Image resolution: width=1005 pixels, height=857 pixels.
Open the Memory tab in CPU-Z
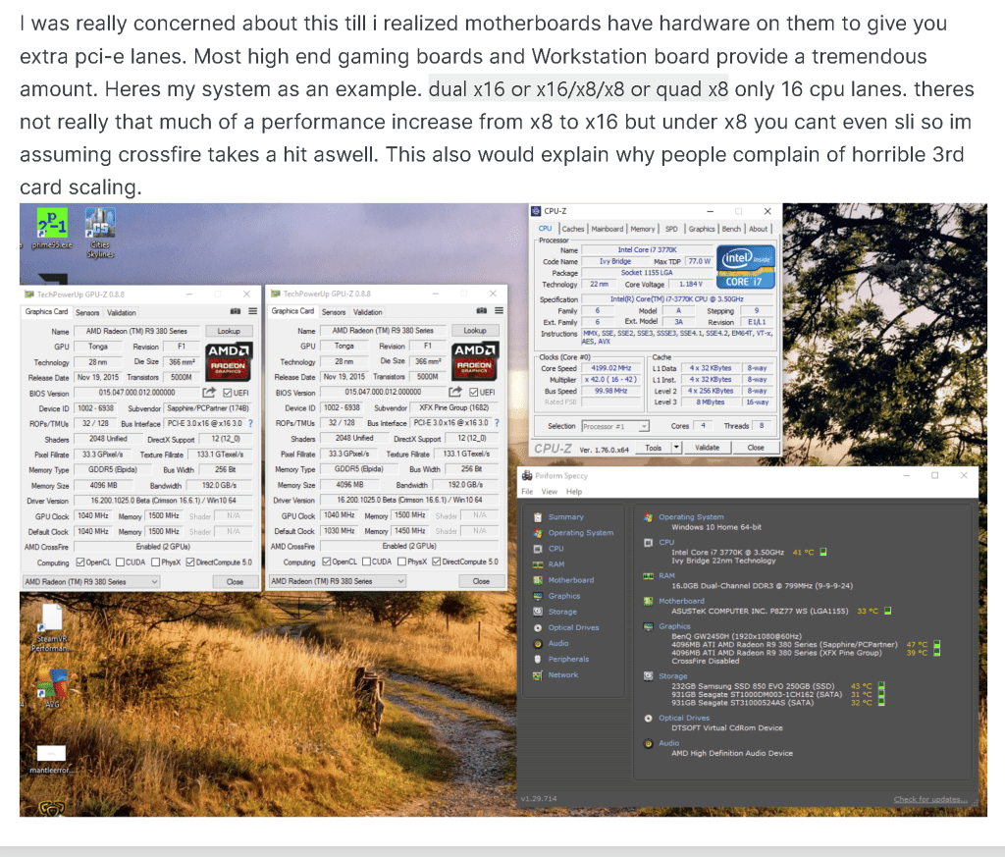[643, 229]
